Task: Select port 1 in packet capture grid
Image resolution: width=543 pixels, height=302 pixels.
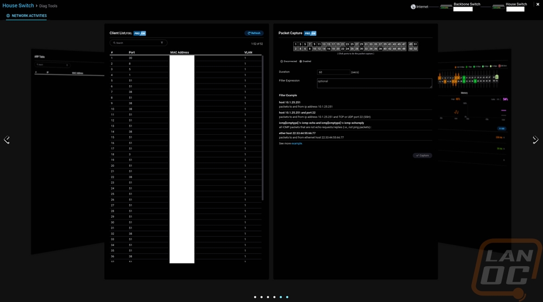Action: [296, 44]
